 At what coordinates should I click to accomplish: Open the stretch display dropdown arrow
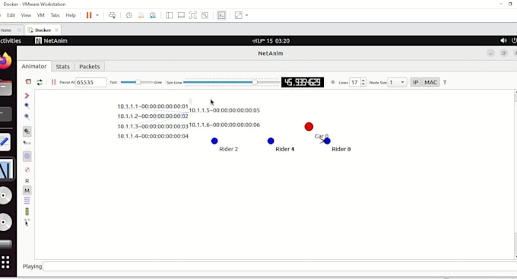[x=246, y=15]
